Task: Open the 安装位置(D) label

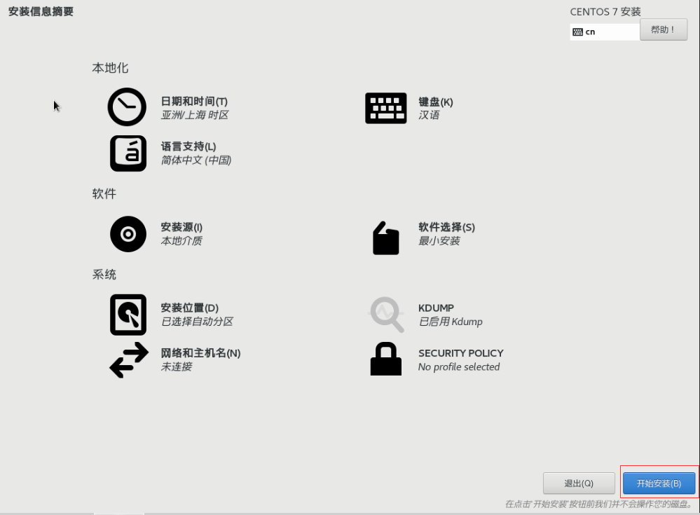Action: (190, 308)
